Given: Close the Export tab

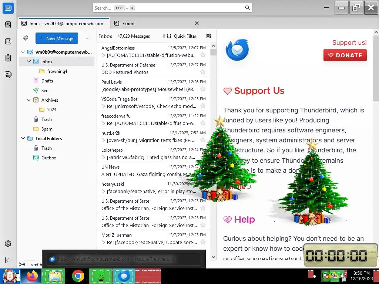Looking at the screenshot, I should (197, 23).
